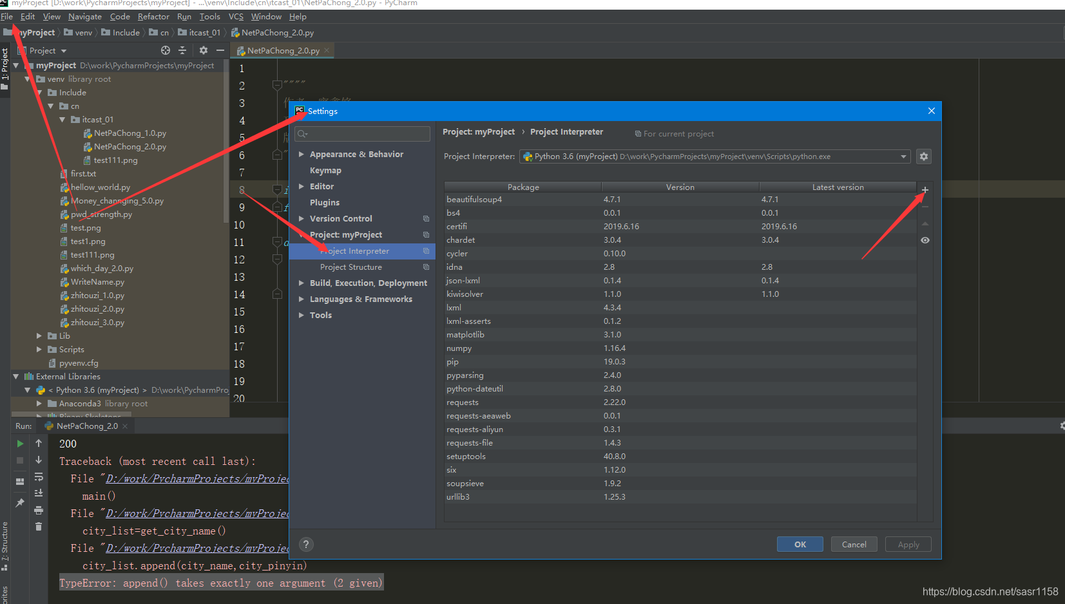
Task: Click the OK button in Settings
Action: point(800,544)
